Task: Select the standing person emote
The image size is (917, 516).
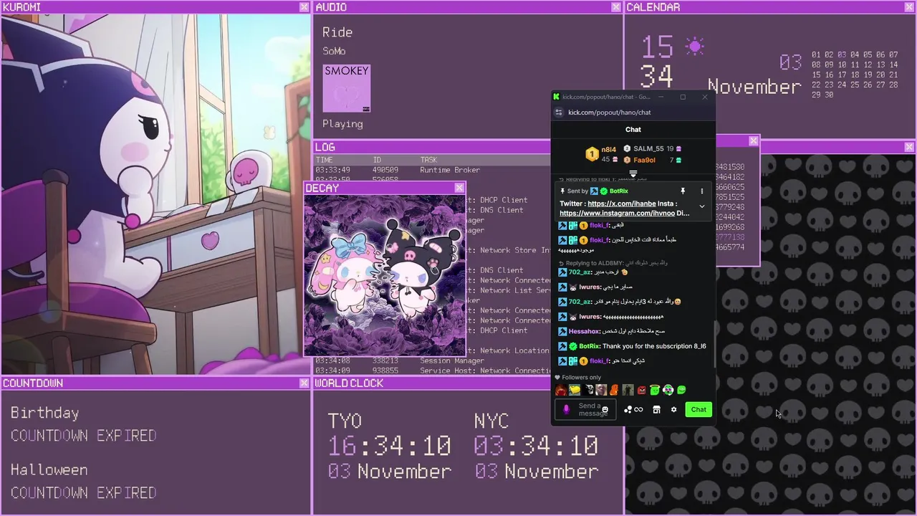Action: [x=628, y=390]
